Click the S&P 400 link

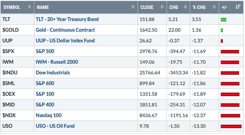pos(45,105)
